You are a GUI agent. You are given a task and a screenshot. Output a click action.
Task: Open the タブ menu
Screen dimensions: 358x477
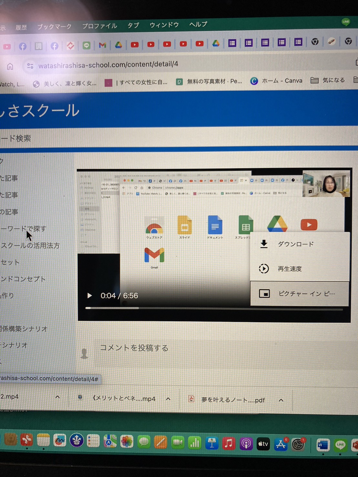133,25
